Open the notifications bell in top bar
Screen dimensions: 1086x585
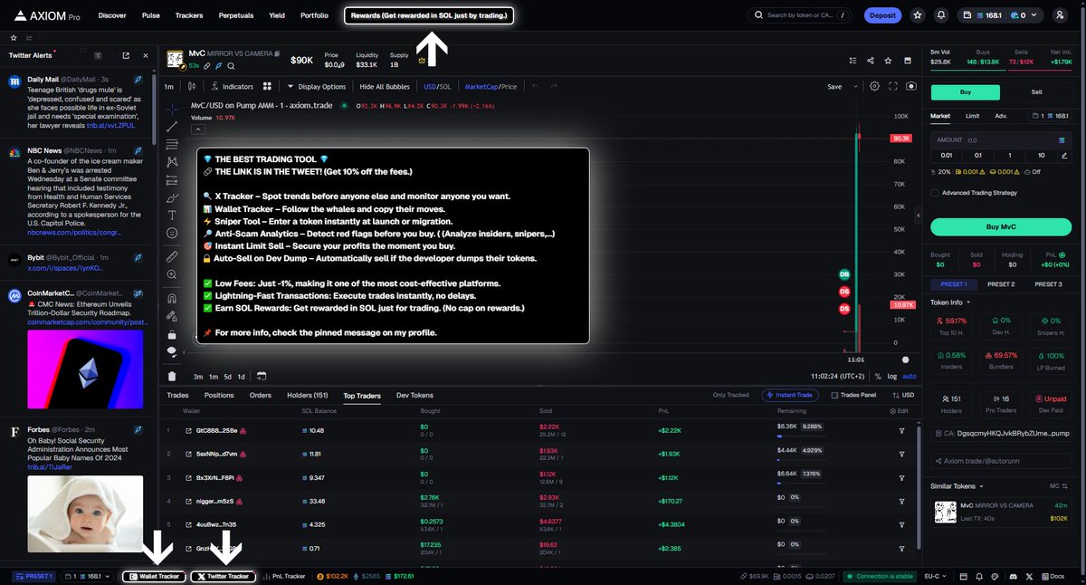[x=941, y=15]
